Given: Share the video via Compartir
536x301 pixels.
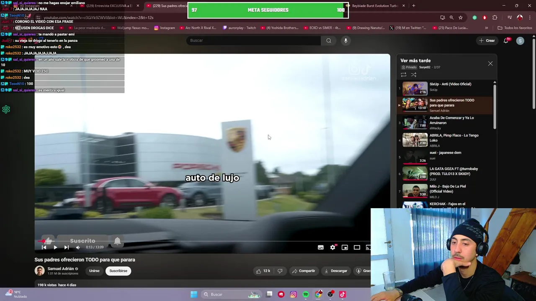Looking at the screenshot, I should (x=304, y=271).
